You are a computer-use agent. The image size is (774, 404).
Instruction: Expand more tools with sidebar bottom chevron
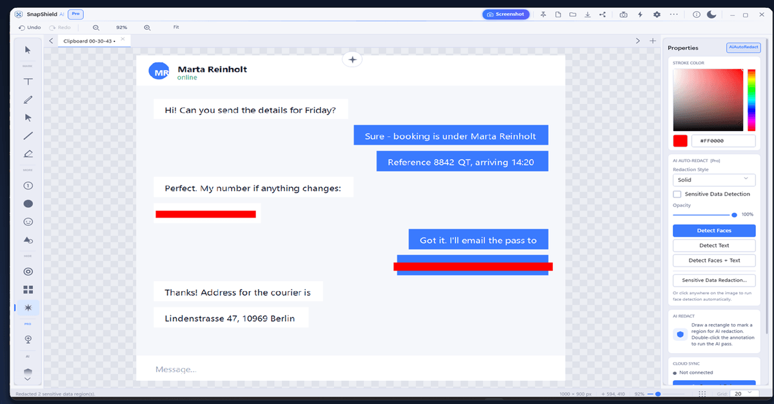click(x=28, y=380)
